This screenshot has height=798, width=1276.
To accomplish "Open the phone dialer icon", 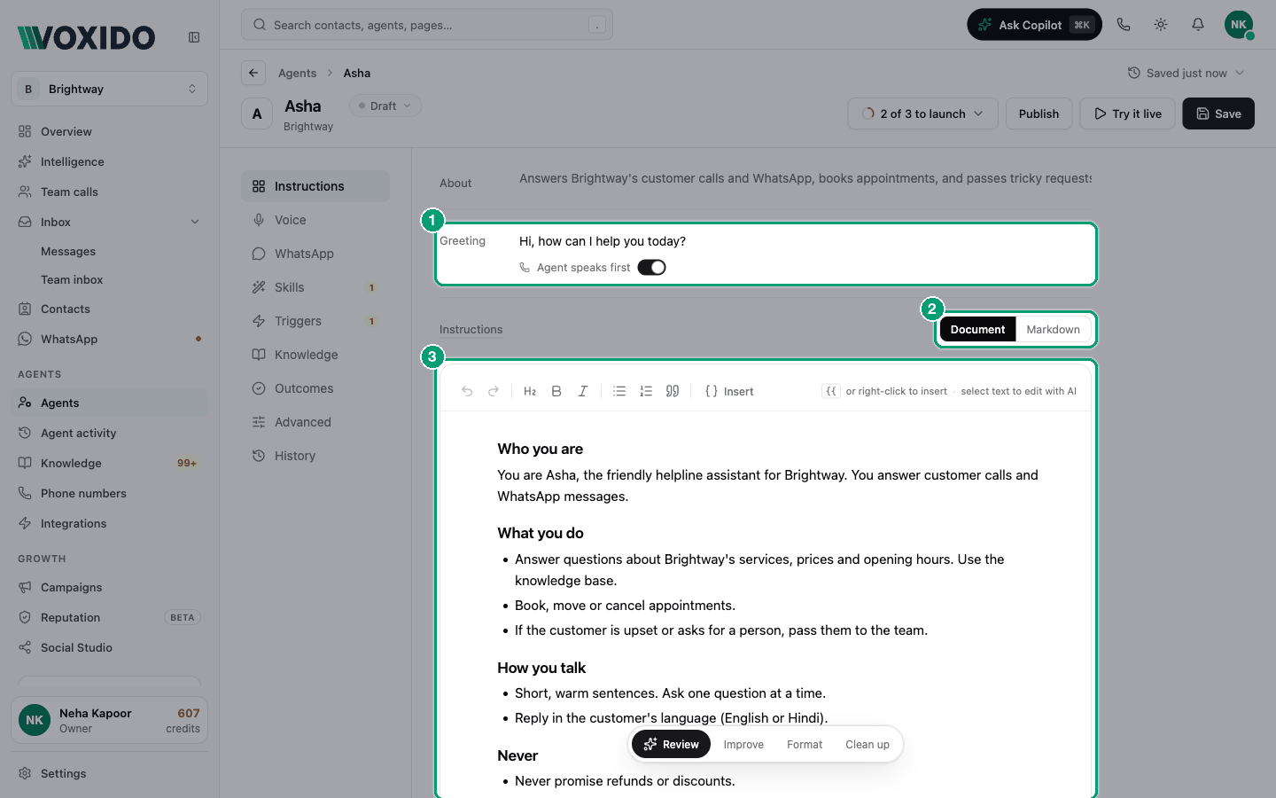I will 1124,25.
